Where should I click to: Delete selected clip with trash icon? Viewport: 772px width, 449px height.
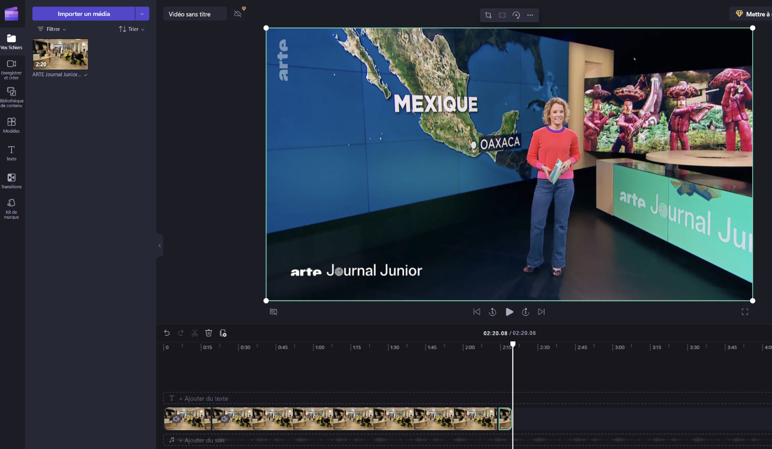pyautogui.click(x=209, y=333)
